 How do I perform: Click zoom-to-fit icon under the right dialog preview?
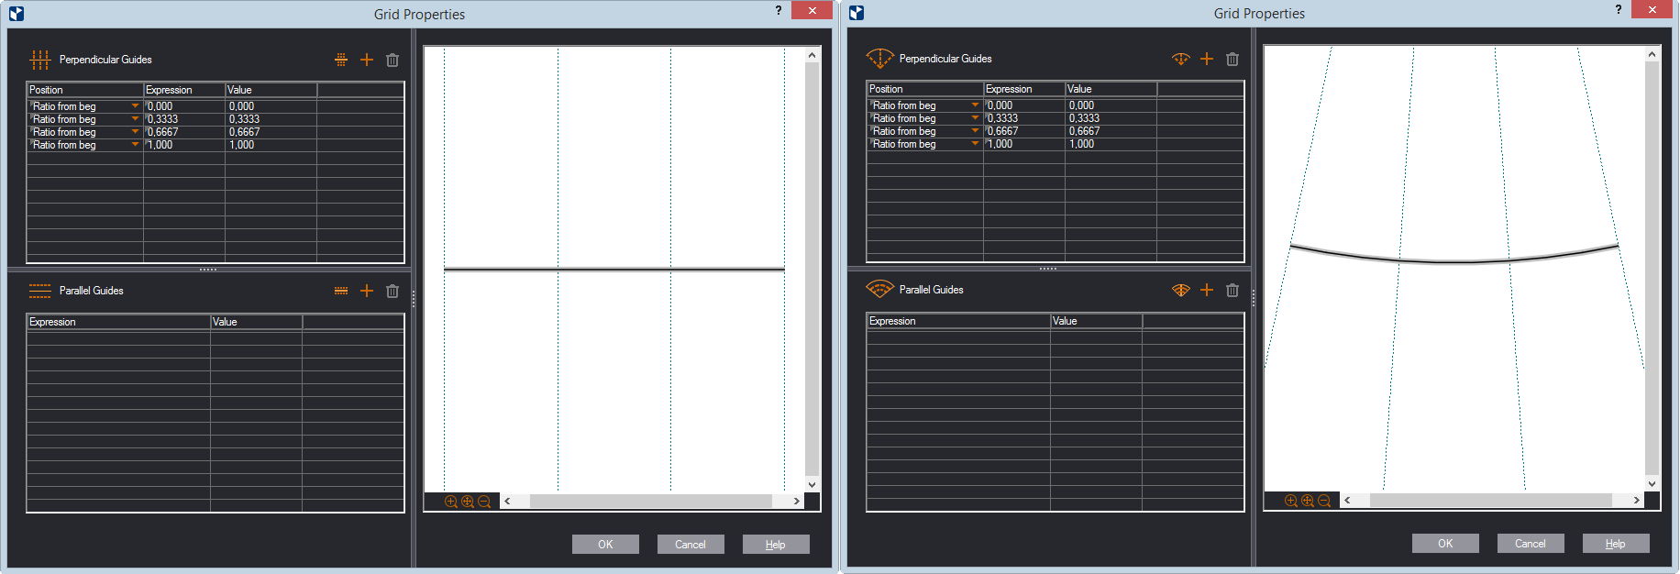(x=1308, y=501)
